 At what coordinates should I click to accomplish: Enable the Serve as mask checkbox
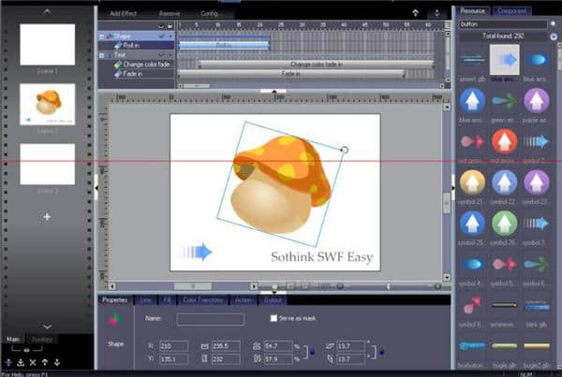273,319
